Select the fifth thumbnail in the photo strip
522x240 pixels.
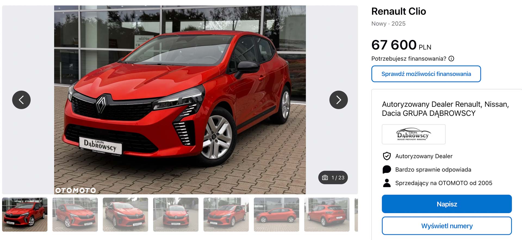pos(226,214)
